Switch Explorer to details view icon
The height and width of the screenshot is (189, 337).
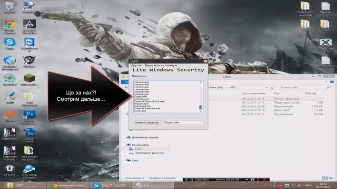(325, 178)
